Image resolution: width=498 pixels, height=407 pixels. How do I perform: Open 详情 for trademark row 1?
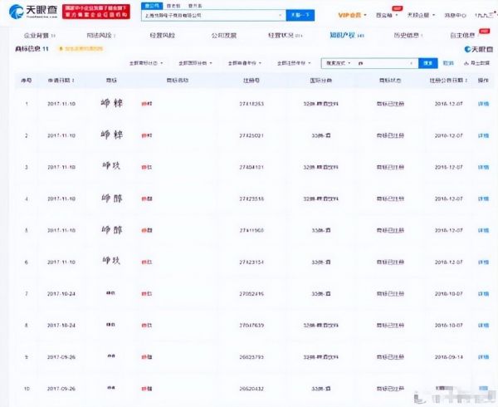click(483, 104)
